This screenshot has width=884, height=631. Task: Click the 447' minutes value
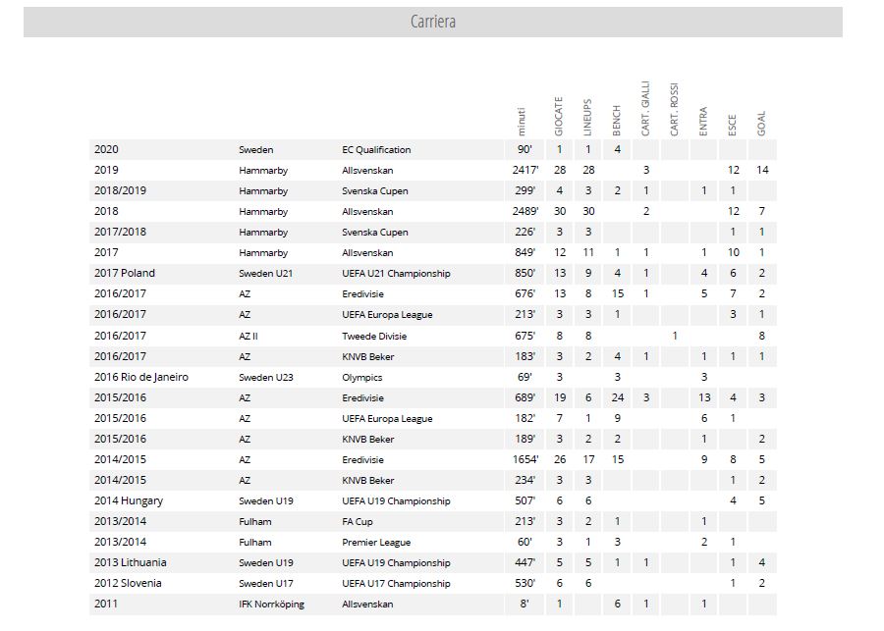525,562
